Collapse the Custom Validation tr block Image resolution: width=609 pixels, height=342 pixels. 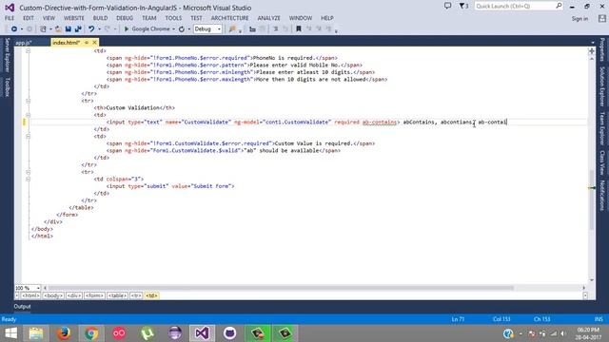[x=28, y=101]
